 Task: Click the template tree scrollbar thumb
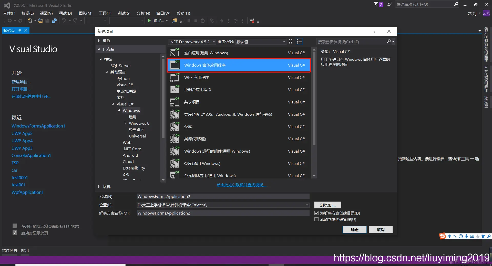tap(163, 99)
